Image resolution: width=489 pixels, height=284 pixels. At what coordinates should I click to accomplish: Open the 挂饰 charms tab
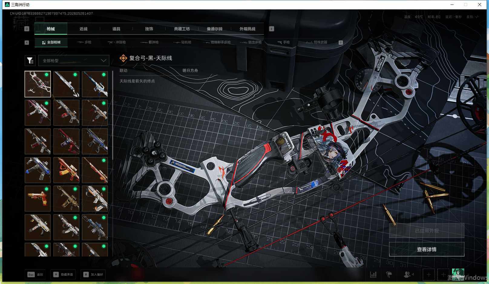(149, 29)
